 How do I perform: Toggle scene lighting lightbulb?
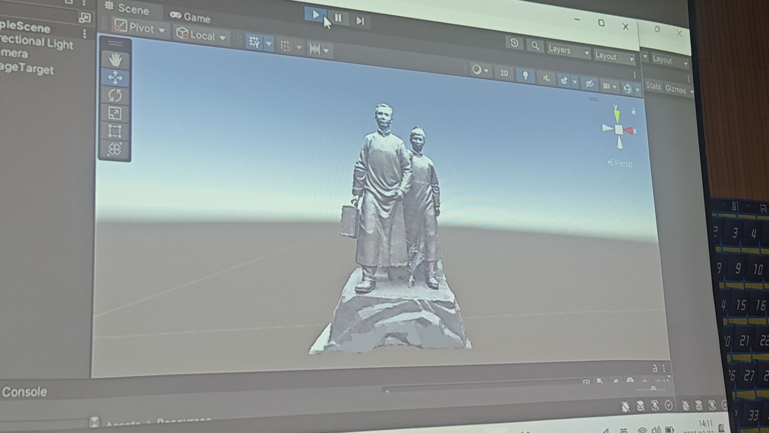pos(525,76)
